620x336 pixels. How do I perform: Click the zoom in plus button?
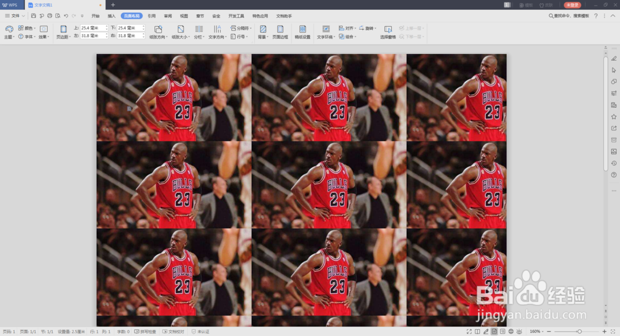[x=604, y=332]
